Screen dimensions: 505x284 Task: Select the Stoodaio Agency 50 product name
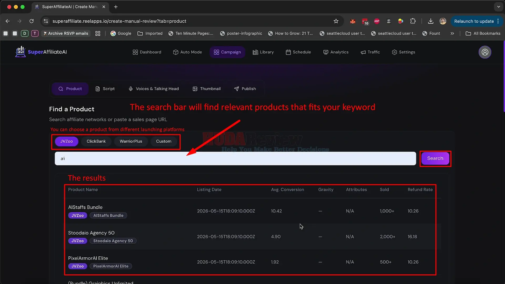[91, 233]
